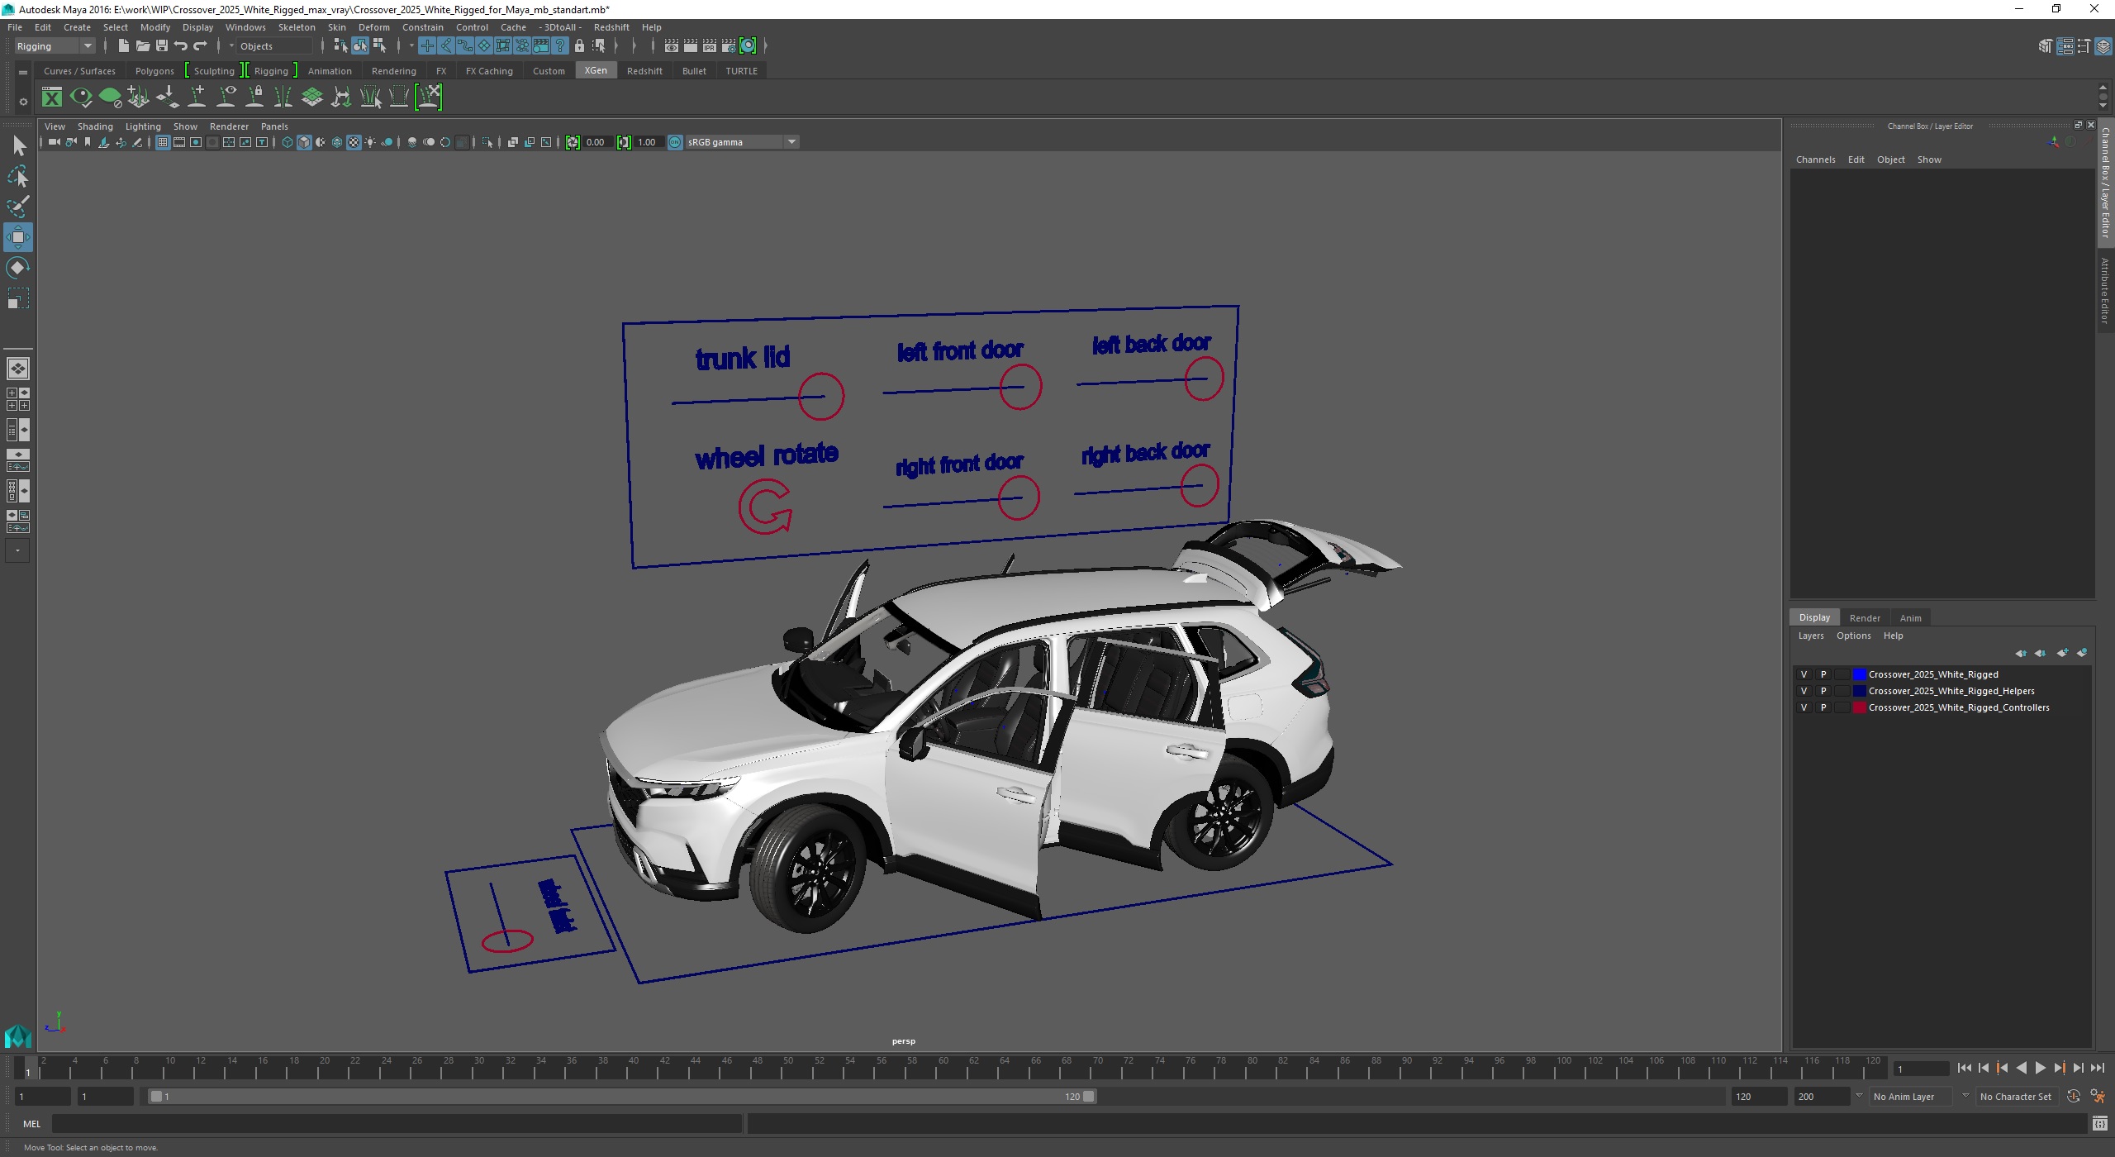Screen dimensions: 2115x1157
Task: Click the Save scene icon
Action: [162, 46]
